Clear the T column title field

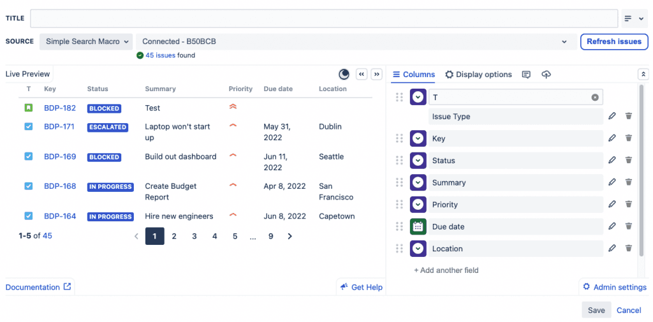[595, 98]
